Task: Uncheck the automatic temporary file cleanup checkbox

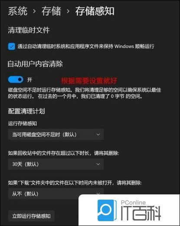Action: [x=12, y=46]
